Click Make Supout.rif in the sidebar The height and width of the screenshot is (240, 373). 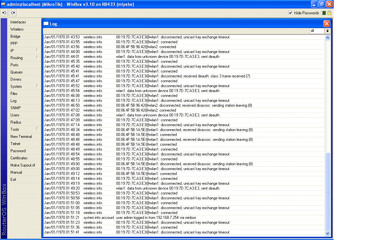22,165
